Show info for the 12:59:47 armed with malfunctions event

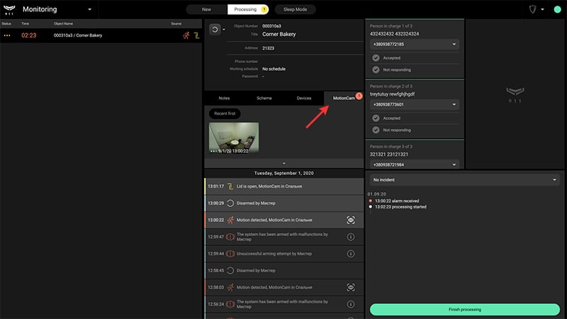[x=350, y=237]
